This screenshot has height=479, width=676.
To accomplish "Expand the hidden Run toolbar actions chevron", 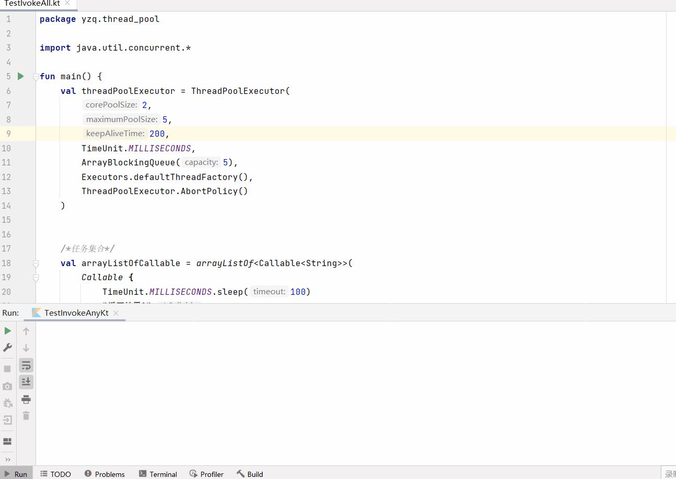I will 7,460.
